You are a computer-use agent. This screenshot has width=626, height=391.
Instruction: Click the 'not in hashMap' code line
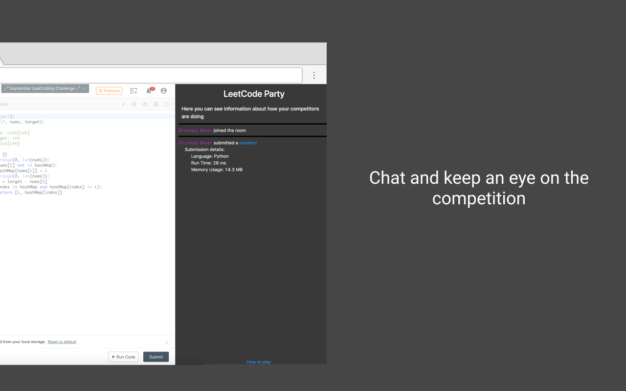(x=28, y=165)
